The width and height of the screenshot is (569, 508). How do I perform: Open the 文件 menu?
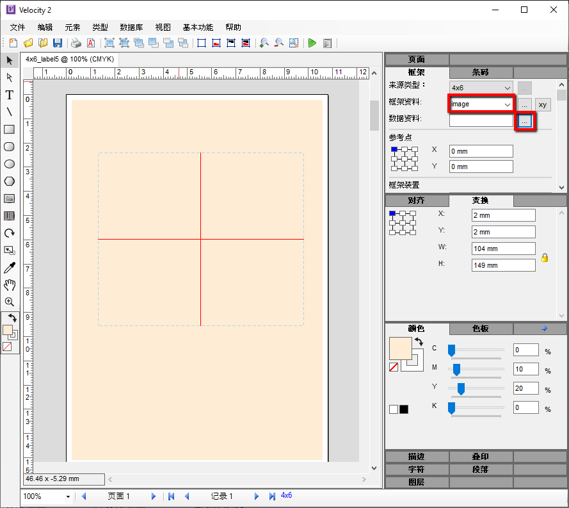tap(17, 28)
